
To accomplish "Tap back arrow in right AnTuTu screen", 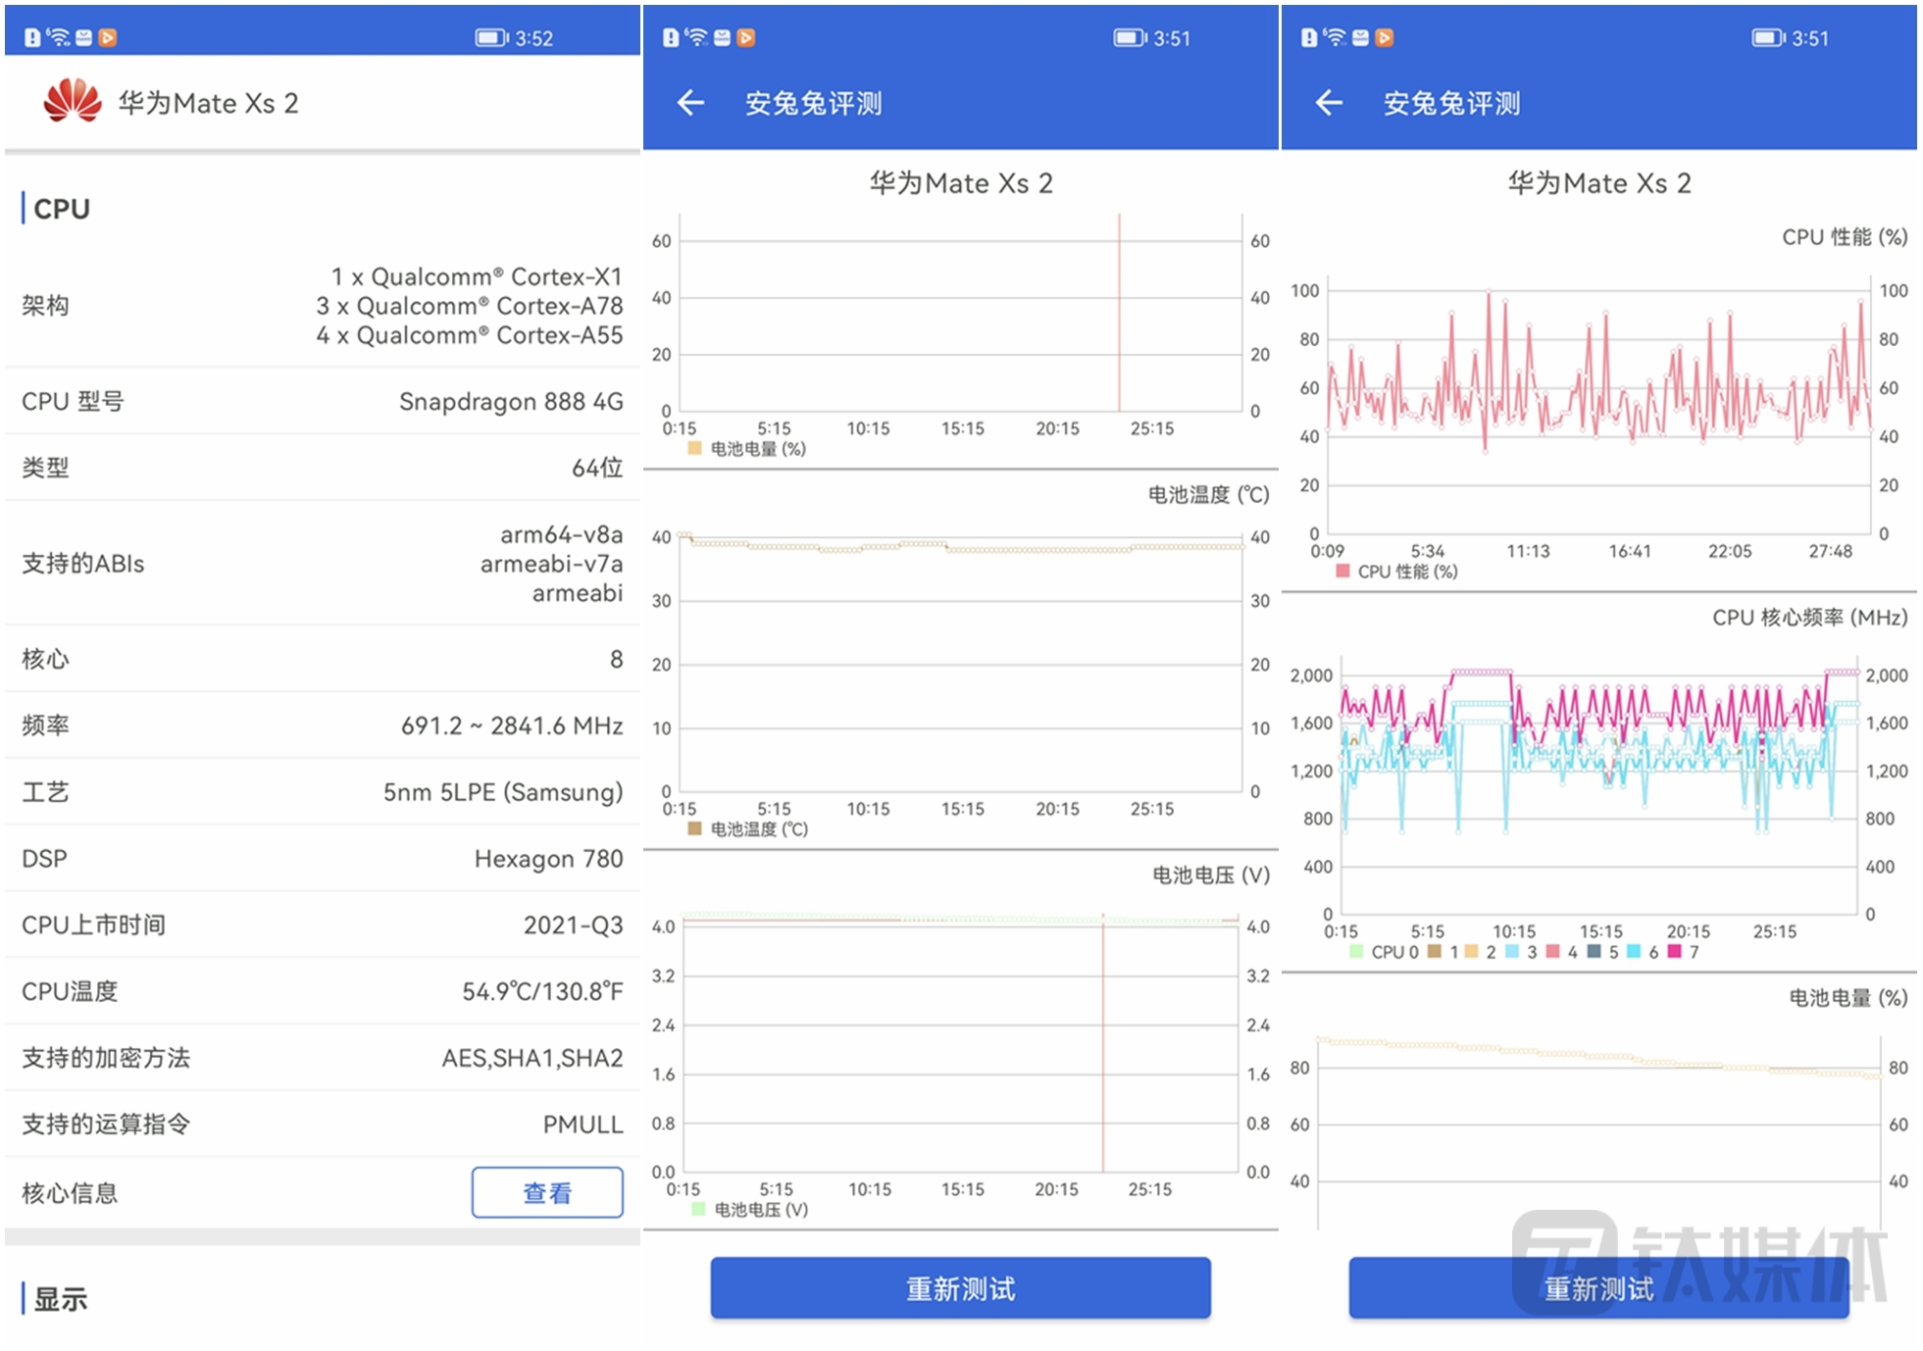I will click(1329, 103).
